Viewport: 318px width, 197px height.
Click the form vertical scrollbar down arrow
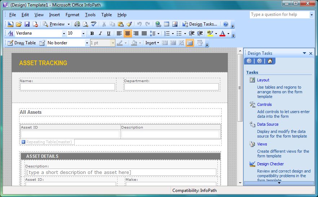pos(240,183)
